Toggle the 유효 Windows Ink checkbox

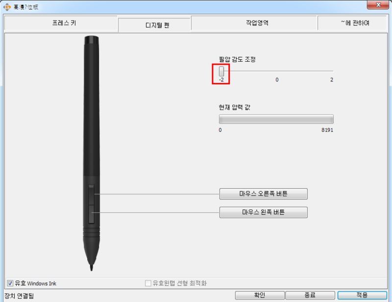[10, 283]
